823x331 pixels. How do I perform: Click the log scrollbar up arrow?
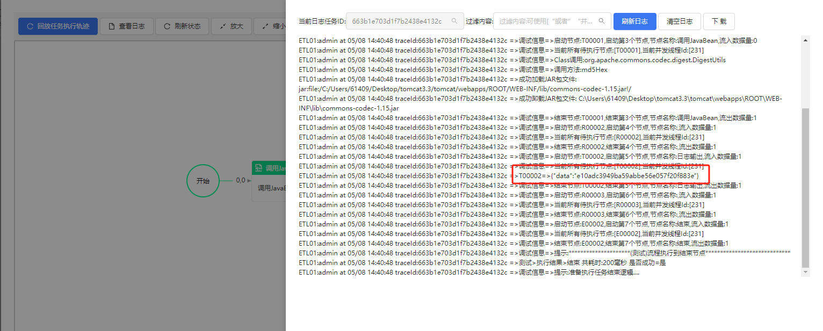point(805,40)
